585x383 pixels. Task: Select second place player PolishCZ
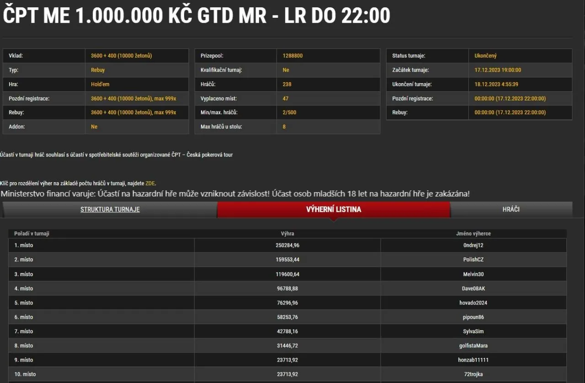point(473,260)
